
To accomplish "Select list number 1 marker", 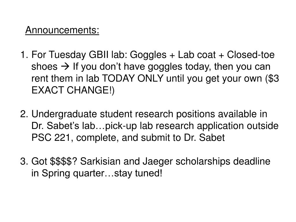I will coord(24,55).
